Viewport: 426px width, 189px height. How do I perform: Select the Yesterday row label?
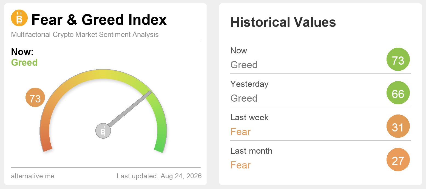pos(249,84)
